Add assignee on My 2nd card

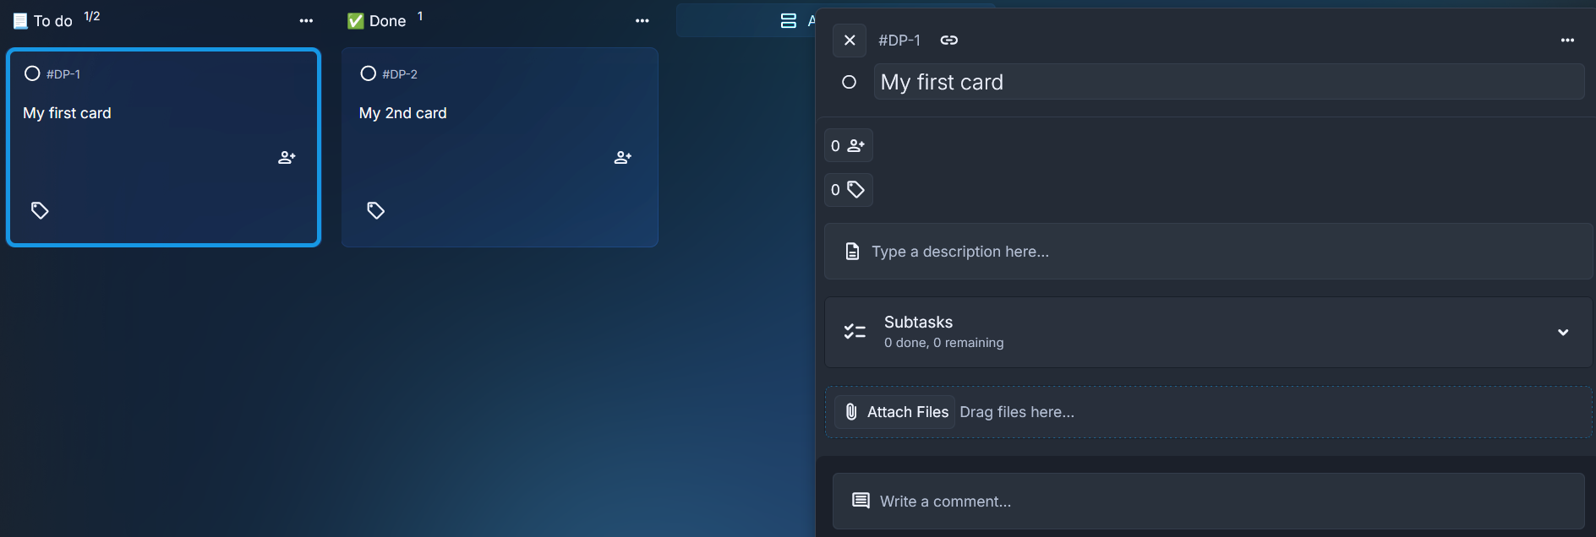pyautogui.click(x=623, y=157)
